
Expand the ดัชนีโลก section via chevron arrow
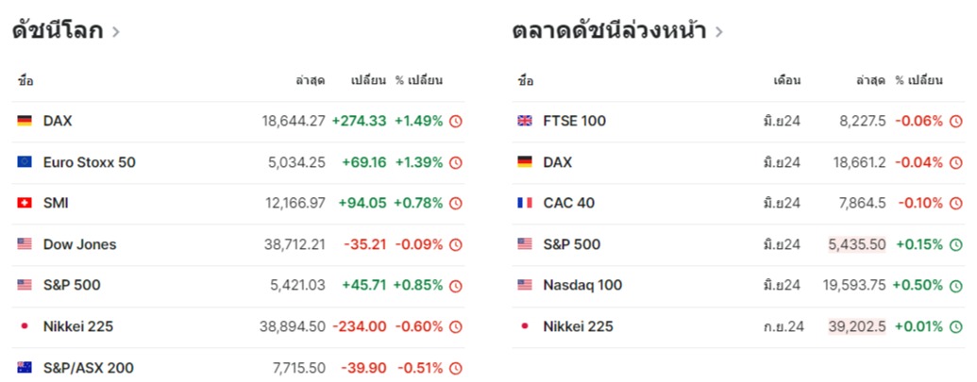[x=116, y=32]
